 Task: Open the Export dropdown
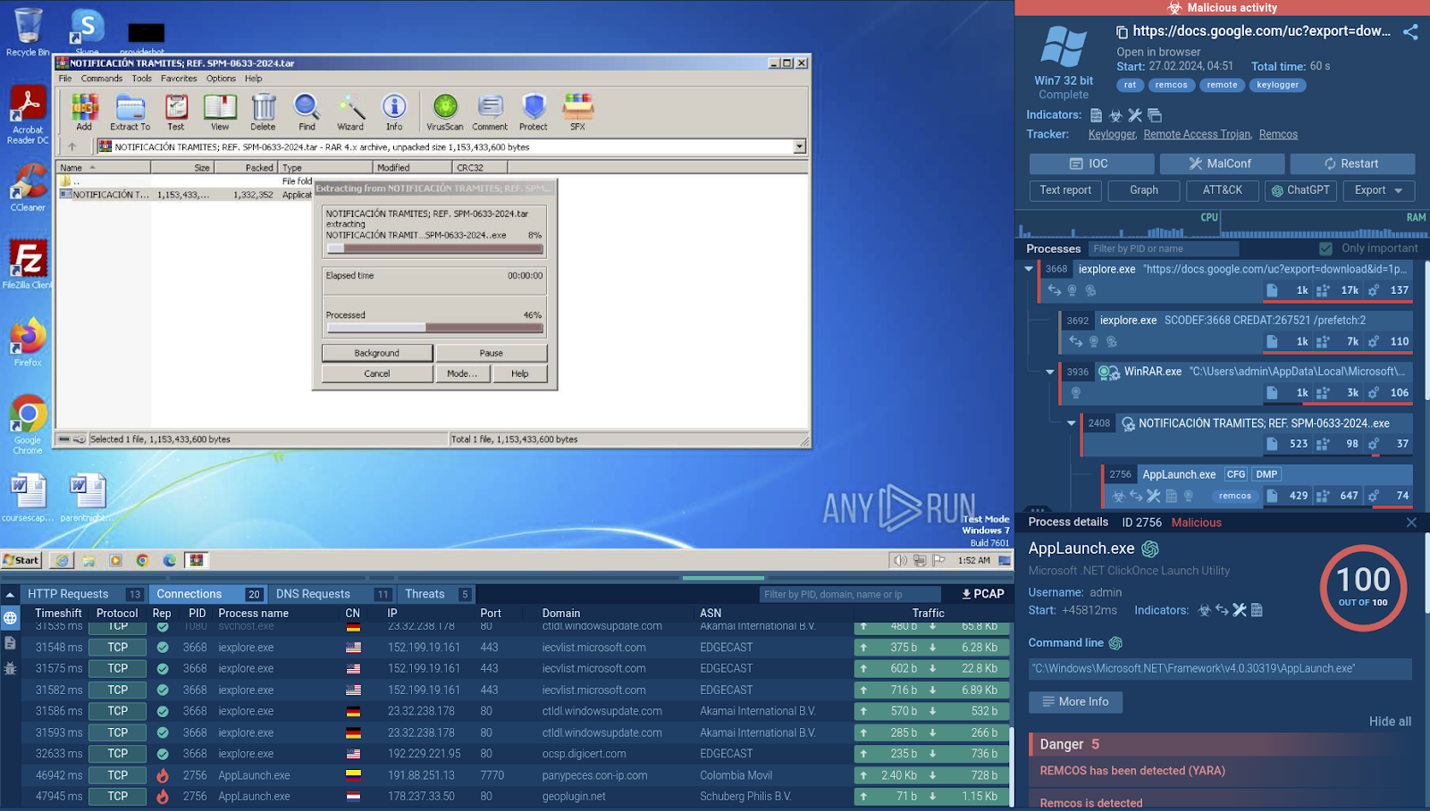tap(1378, 190)
